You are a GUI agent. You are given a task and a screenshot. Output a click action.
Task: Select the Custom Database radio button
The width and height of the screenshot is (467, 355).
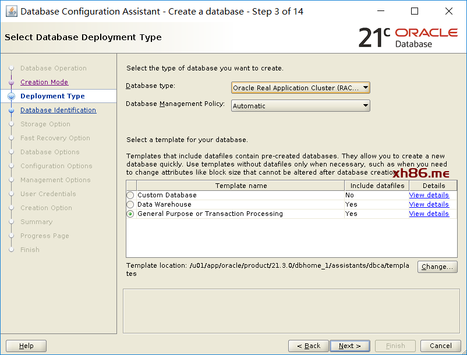(130, 196)
